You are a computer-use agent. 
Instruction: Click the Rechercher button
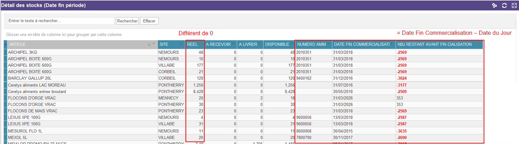[127, 21]
